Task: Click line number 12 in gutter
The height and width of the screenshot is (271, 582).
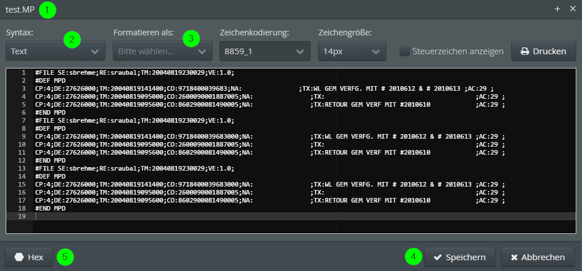Action: coord(22,160)
